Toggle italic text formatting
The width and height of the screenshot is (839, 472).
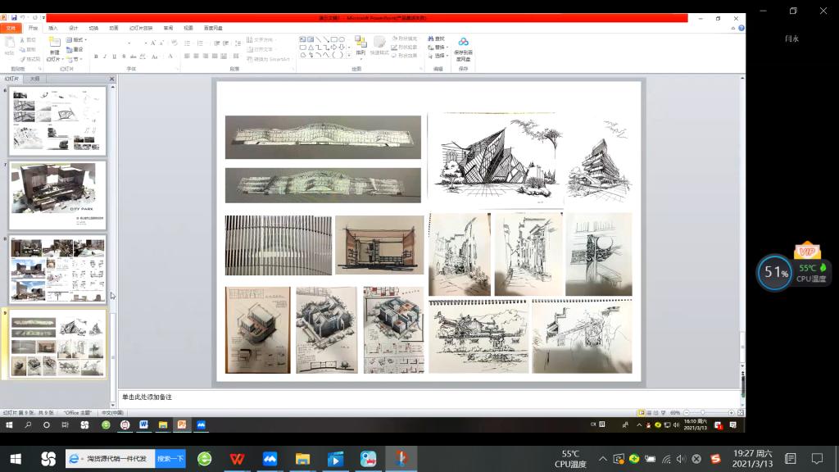105,57
